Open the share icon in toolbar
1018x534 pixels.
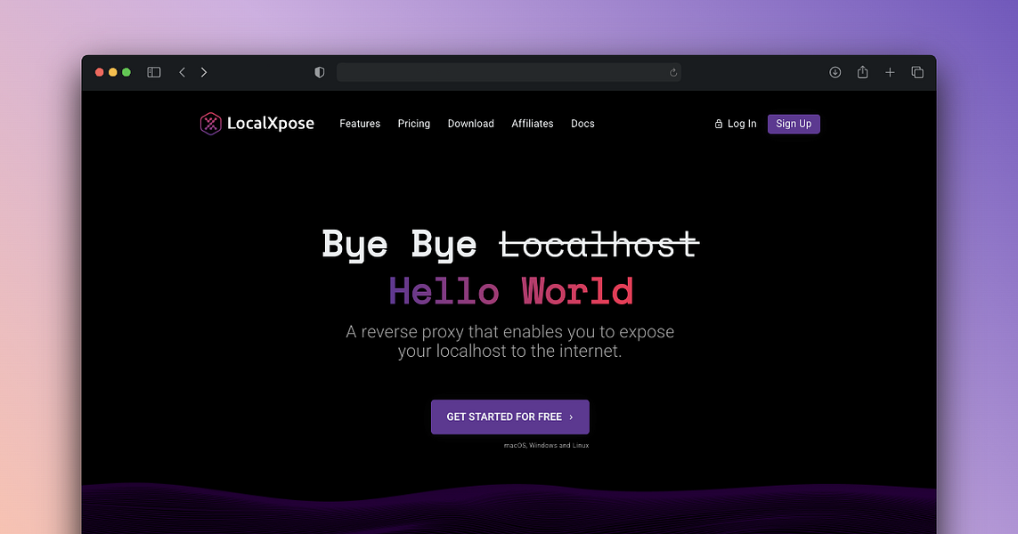point(862,72)
